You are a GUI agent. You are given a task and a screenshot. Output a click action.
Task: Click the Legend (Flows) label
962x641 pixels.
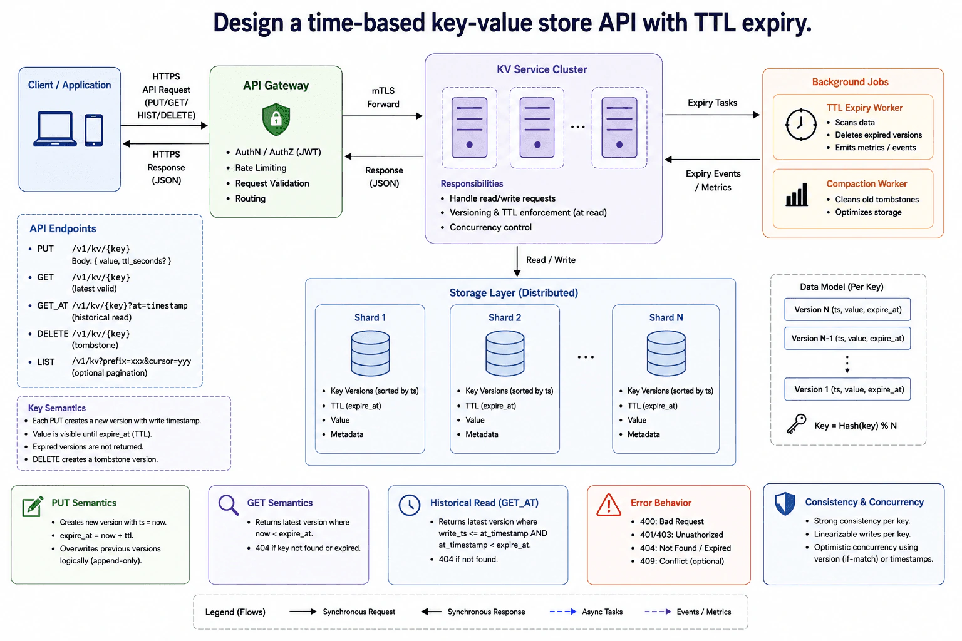(x=235, y=612)
